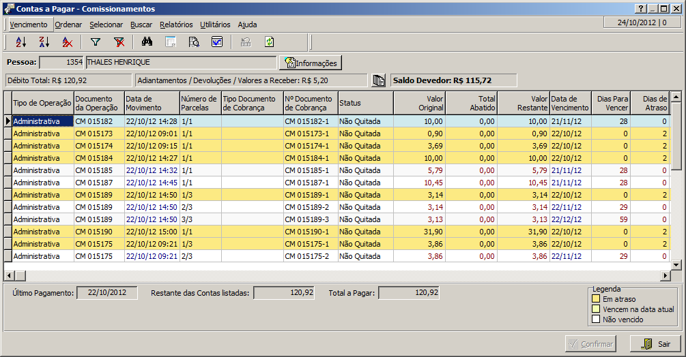Sort descending with the Z-A icon
Image resolution: width=686 pixels, height=357 pixels.
click(44, 42)
